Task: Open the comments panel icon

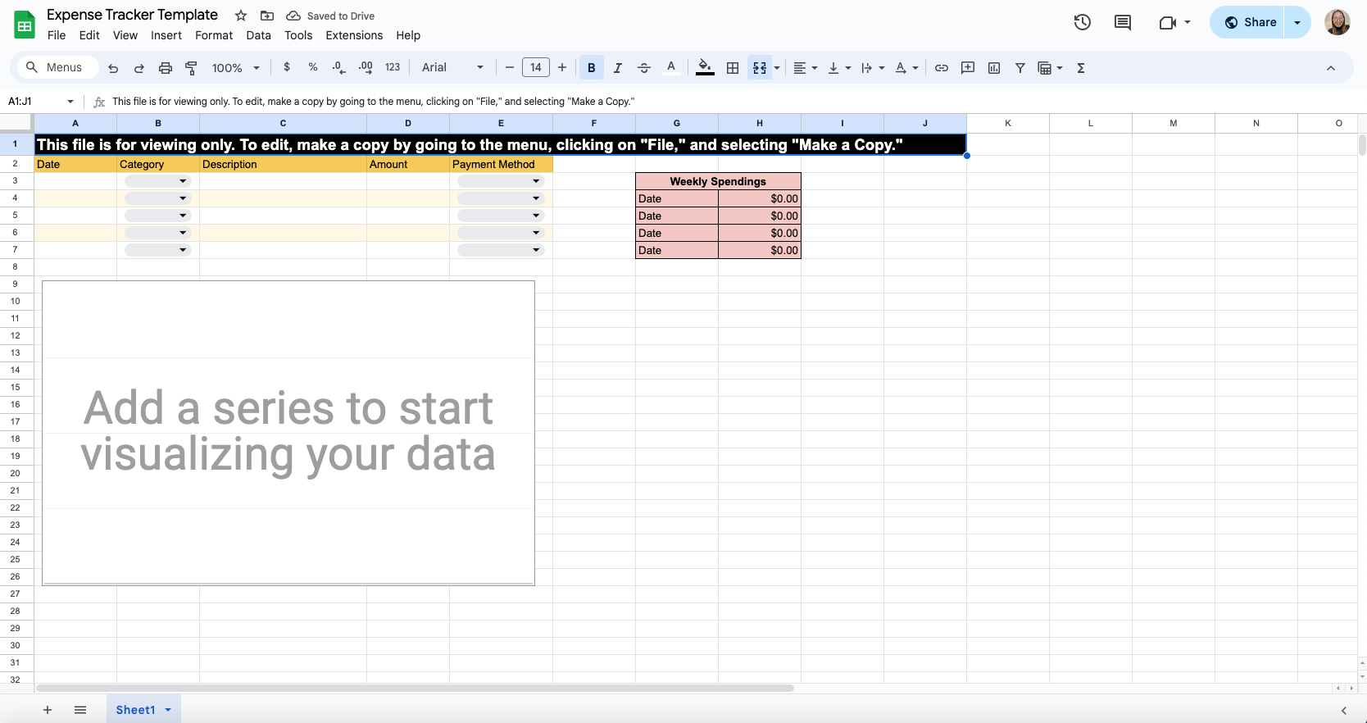Action: (1123, 22)
